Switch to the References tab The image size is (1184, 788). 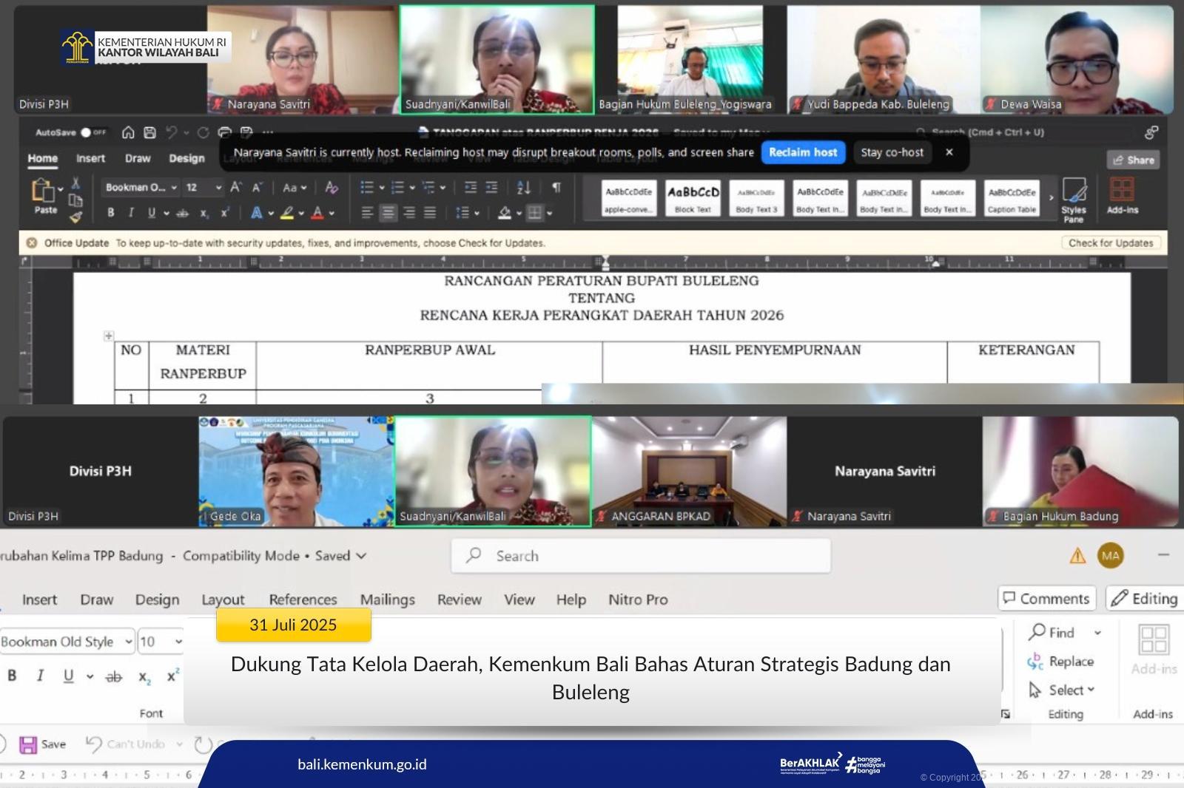tap(303, 600)
